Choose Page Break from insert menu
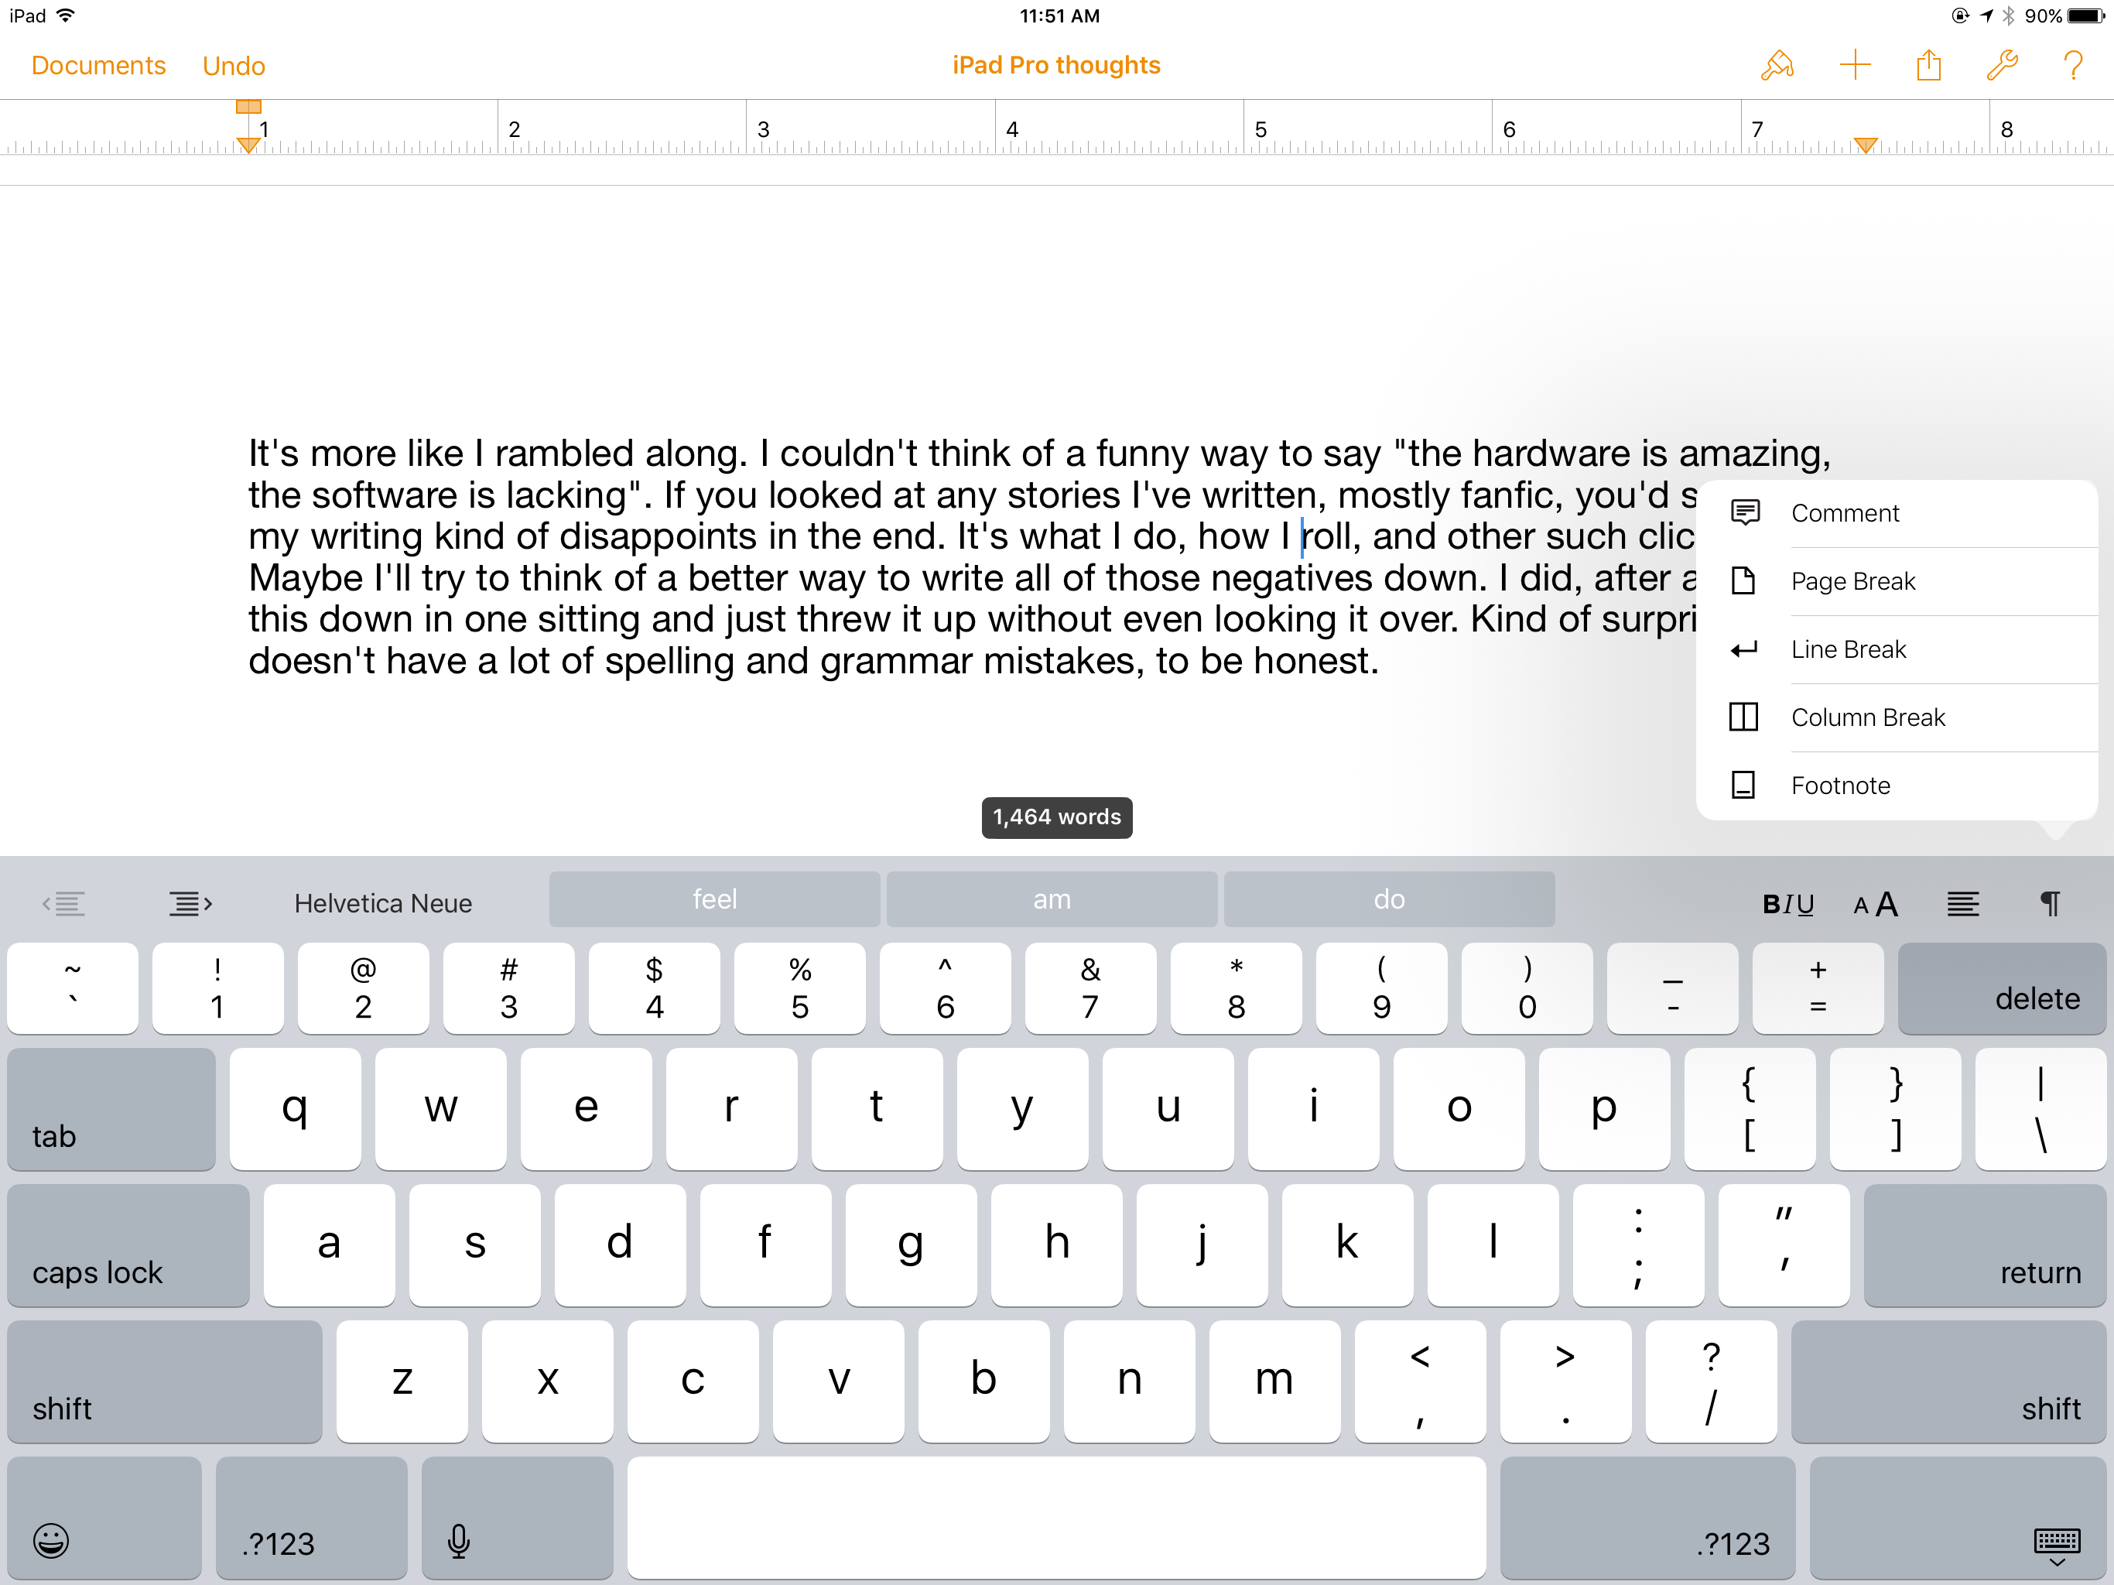Image resolution: width=2114 pixels, height=1585 pixels. pyautogui.click(x=1852, y=581)
